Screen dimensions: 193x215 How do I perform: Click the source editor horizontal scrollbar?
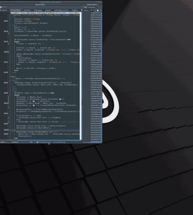click(41, 140)
